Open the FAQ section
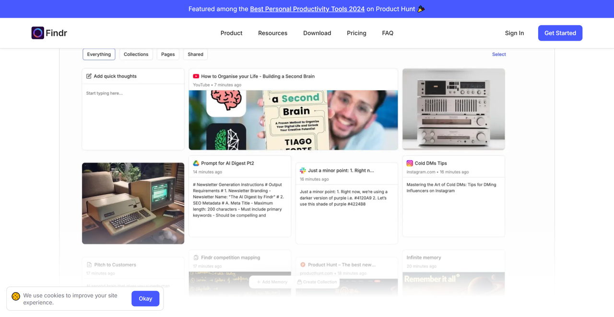614x317 pixels. point(388,33)
